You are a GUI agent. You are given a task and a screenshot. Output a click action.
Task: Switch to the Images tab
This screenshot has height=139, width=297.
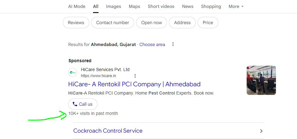pos(113,6)
